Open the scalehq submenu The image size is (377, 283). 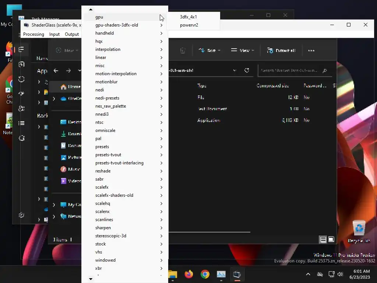click(124, 203)
